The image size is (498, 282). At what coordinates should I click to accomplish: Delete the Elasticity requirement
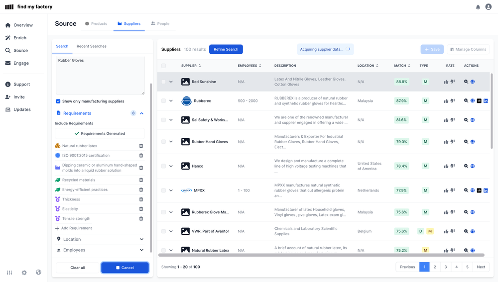141,209
